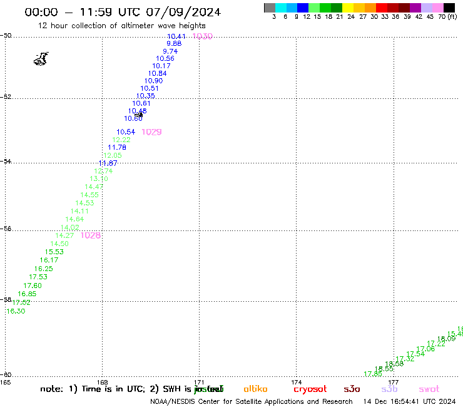The height and width of the screenshot is (407, 463).
Task: Click the dark red s3a legend label
Action: (x=352, y=389)
